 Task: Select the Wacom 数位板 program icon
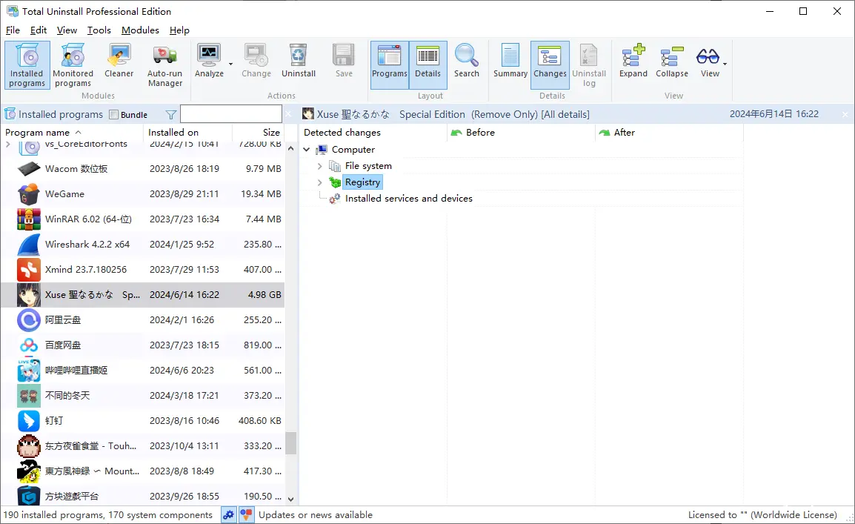pos(28,168)
